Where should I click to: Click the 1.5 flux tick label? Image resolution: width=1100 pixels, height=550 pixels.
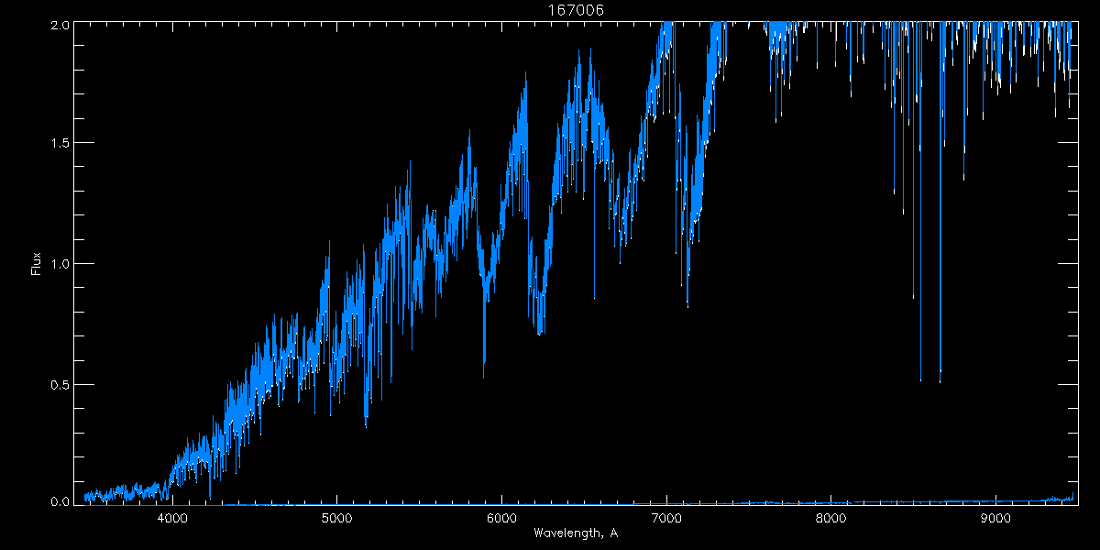coord(60,143)
